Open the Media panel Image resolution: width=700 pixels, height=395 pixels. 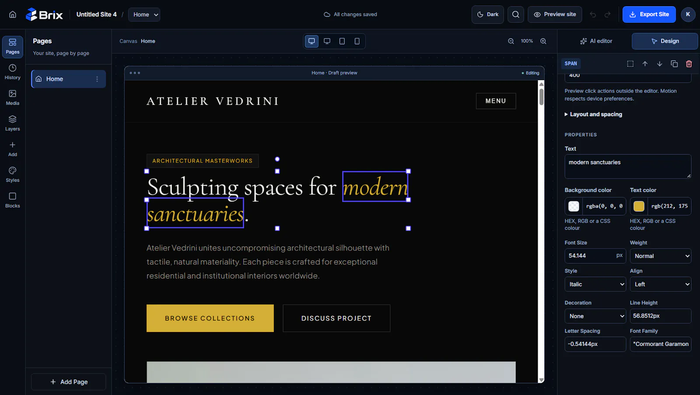pos(13,98)
